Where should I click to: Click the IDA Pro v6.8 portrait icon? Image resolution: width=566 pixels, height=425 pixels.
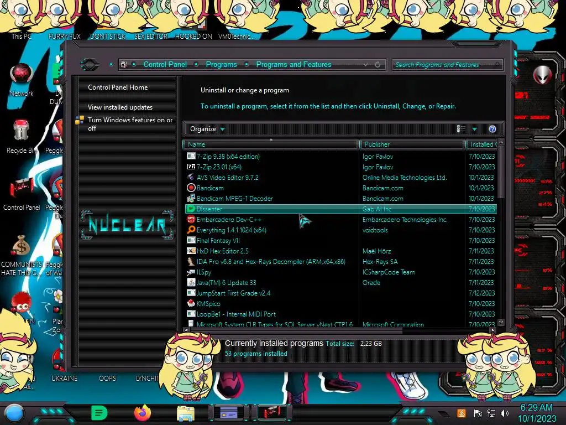pos(191,261)
